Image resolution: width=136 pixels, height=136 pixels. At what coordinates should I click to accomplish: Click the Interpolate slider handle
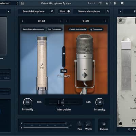pos(59,102)
